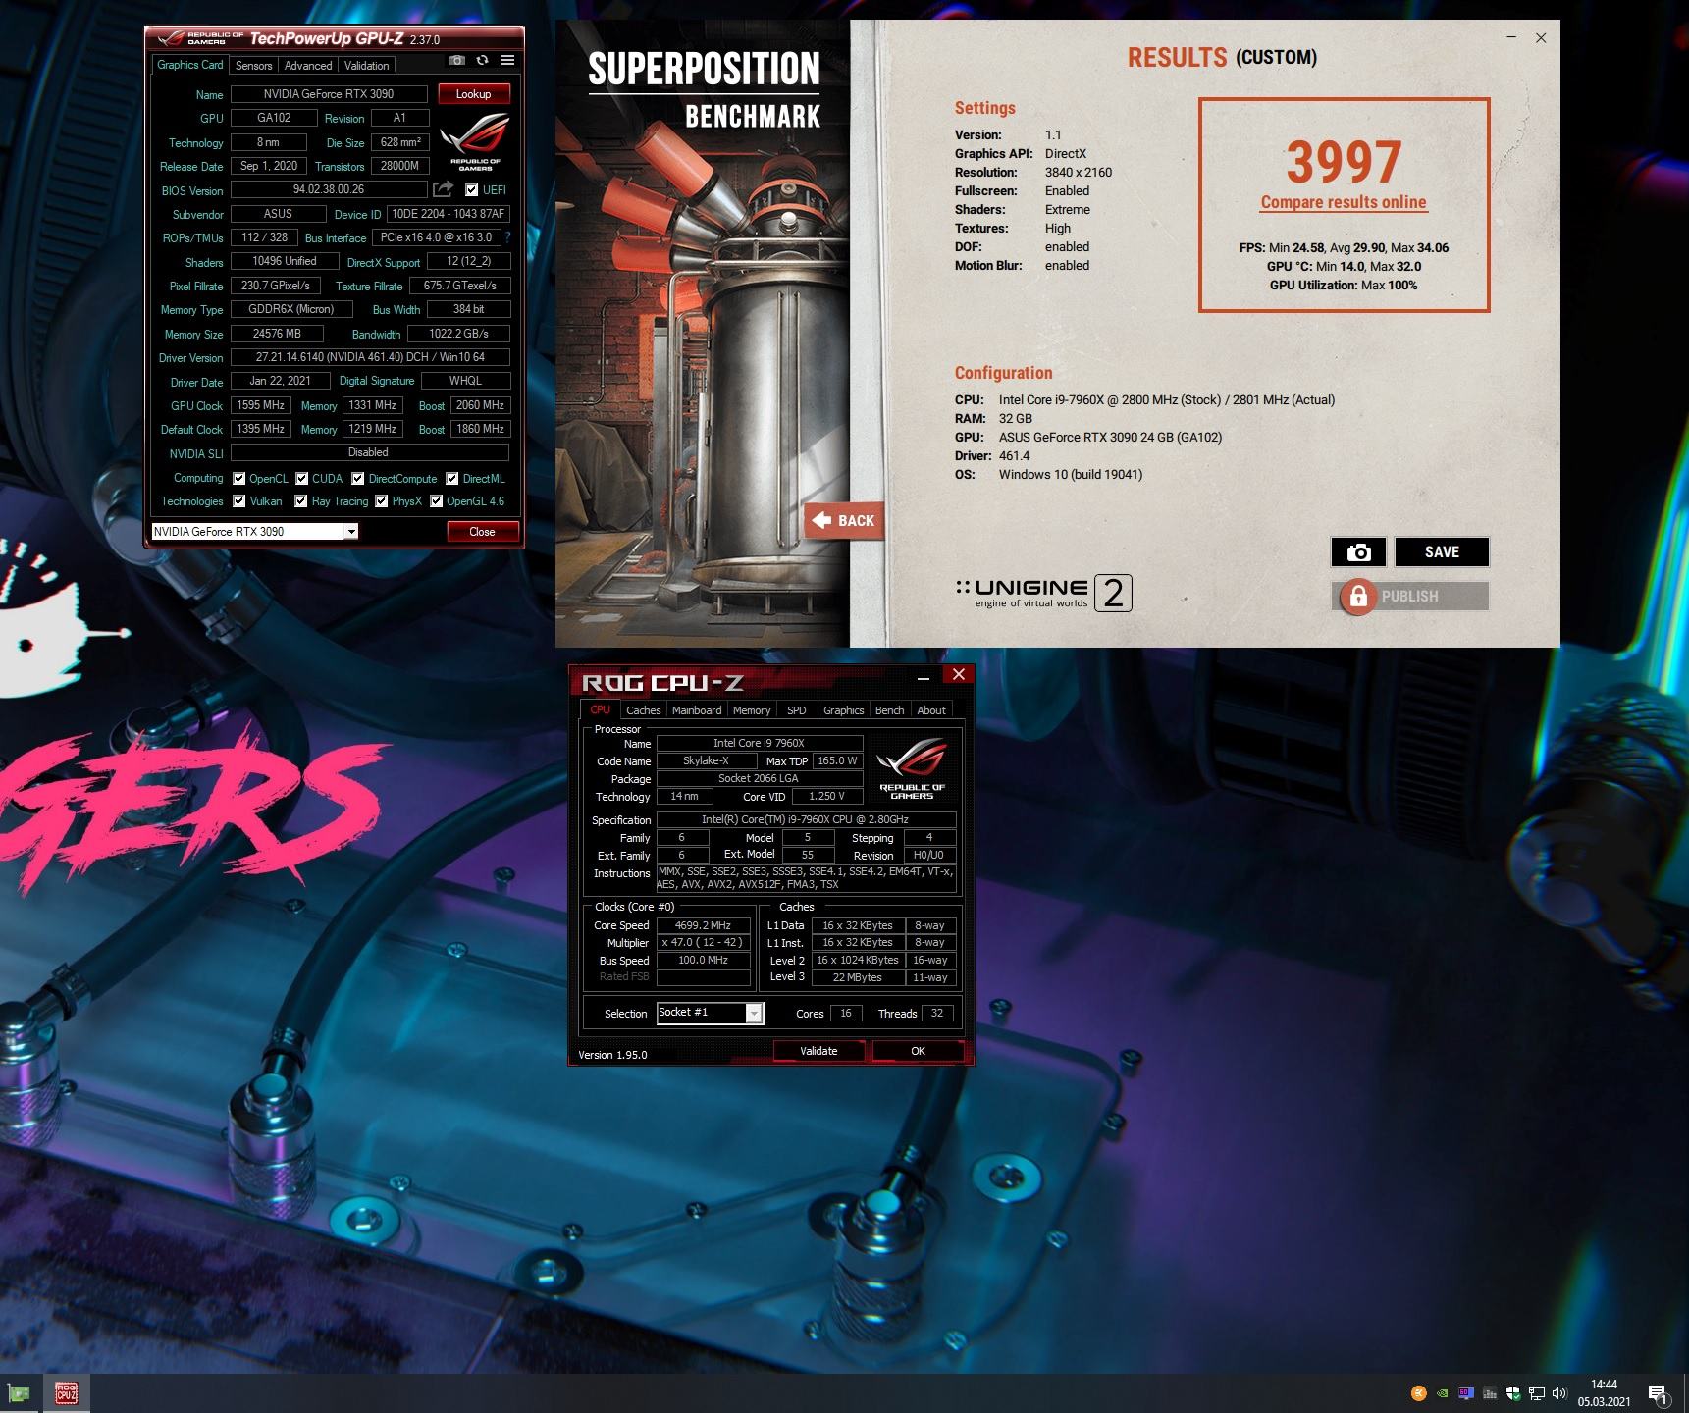Click the UNIGINE 2 logo
1689x1413 pixels.
tap(1043, 593)
